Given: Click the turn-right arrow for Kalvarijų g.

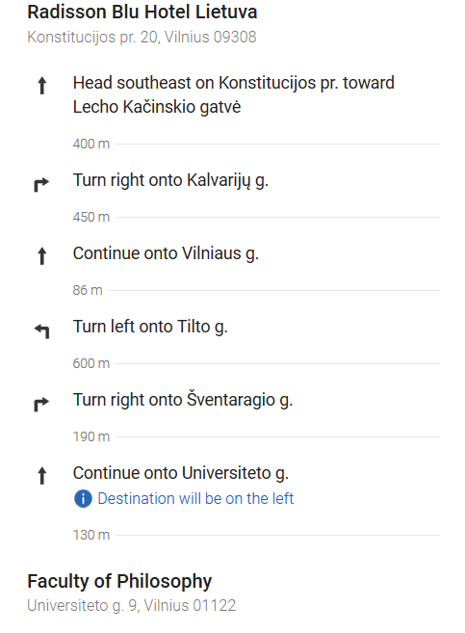Looking at the screenshot, I should [41, 184].
